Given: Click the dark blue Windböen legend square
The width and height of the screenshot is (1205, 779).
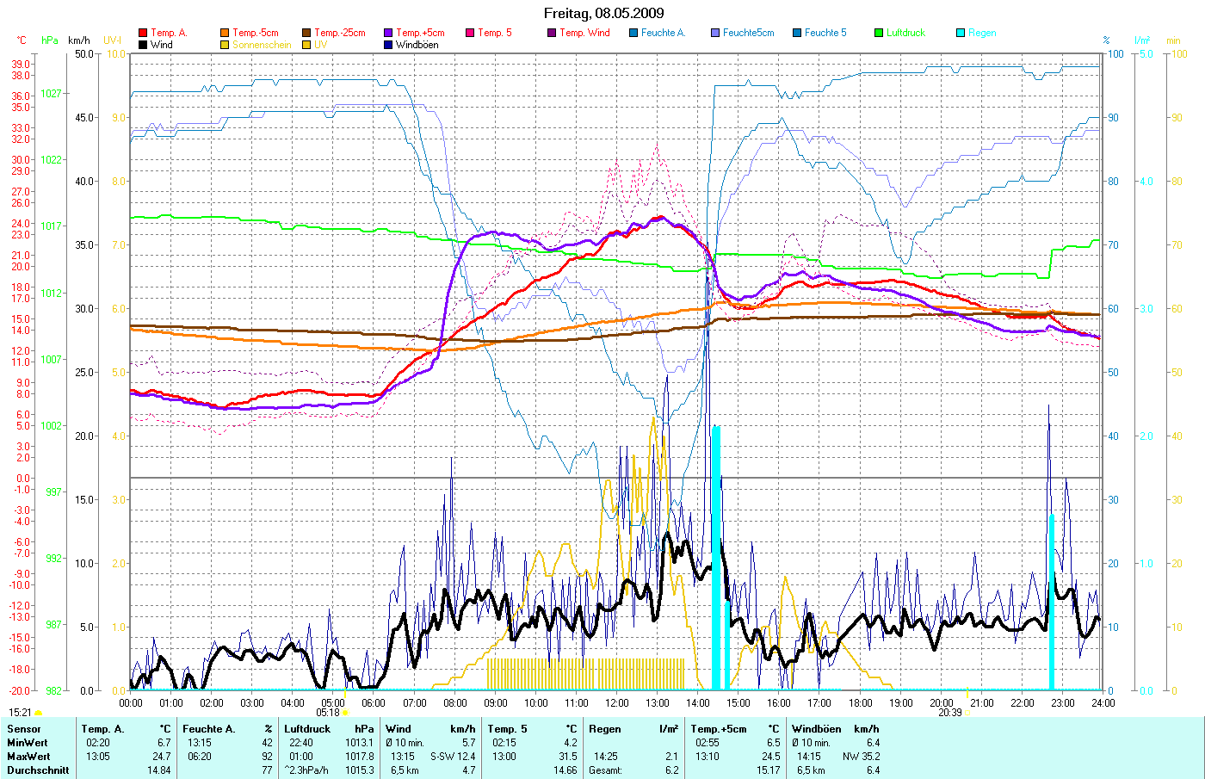Looking at the screenshot, I should (388, 45).
